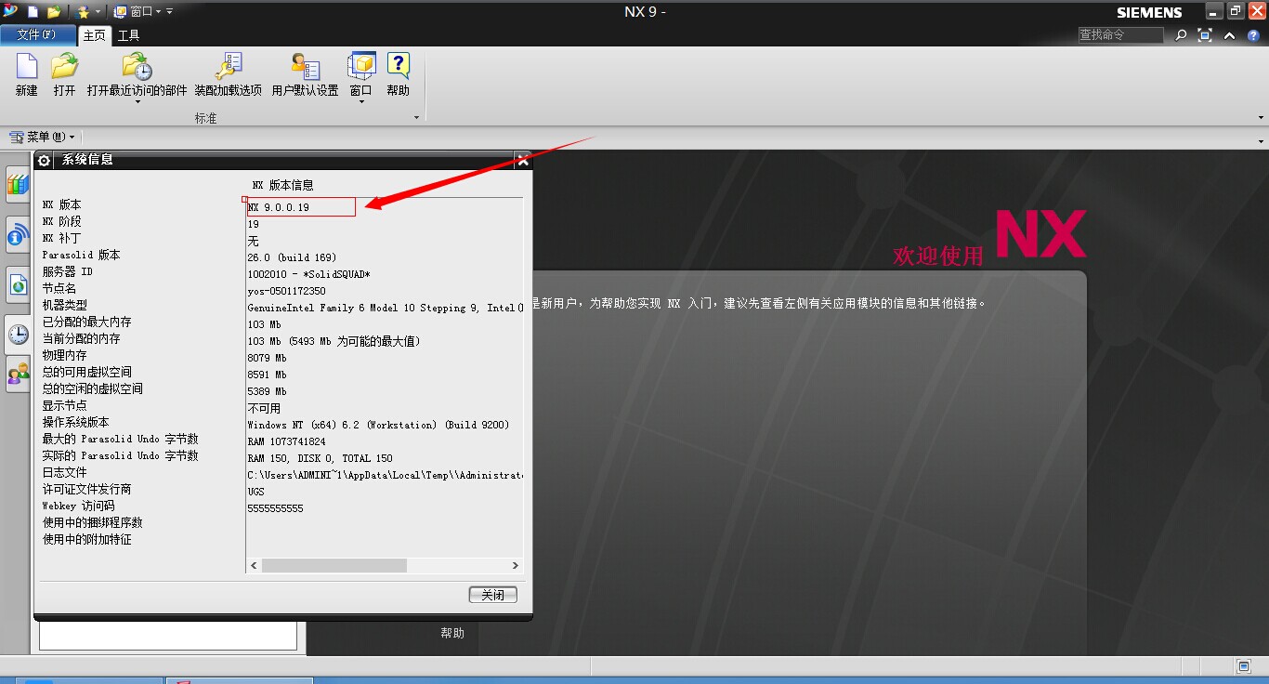This screenshot has width=1269, height=684.
Task: Click the blue help question-mark icon
Action: point(1253,35)
